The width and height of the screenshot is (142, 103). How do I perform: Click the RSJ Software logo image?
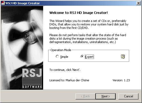[x=32, y=78]
